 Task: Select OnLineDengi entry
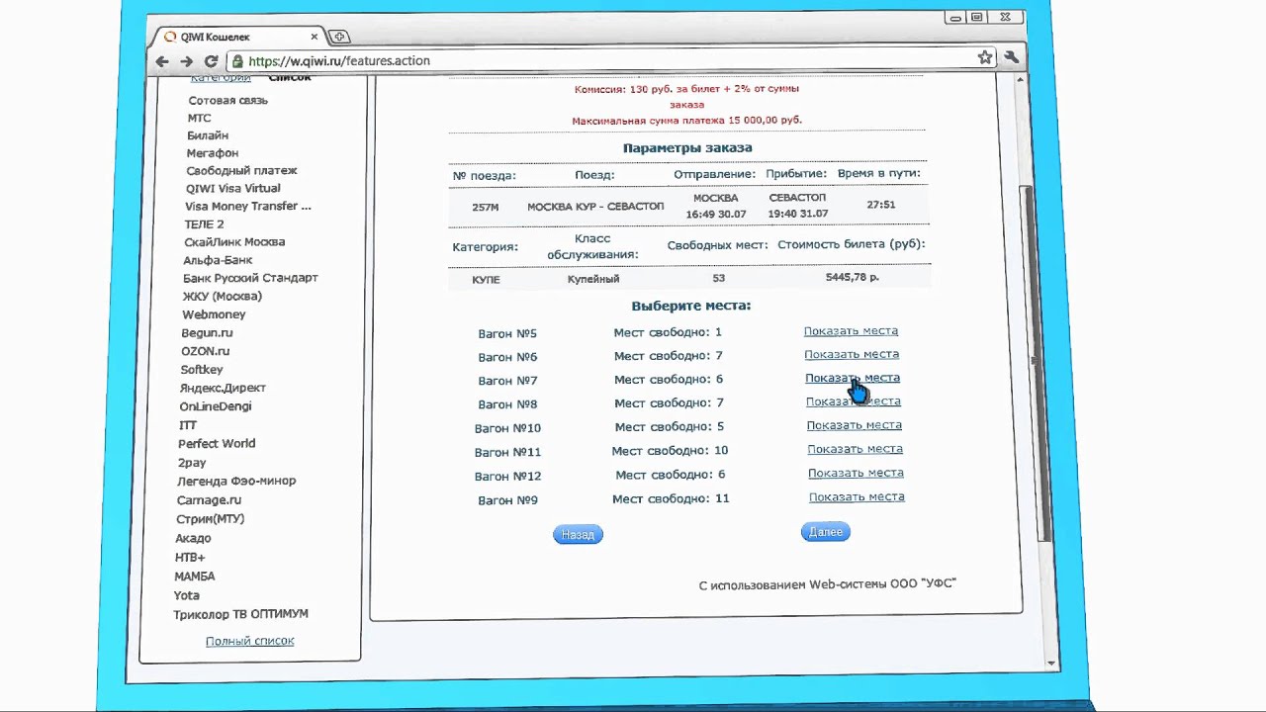click(216, 406)
